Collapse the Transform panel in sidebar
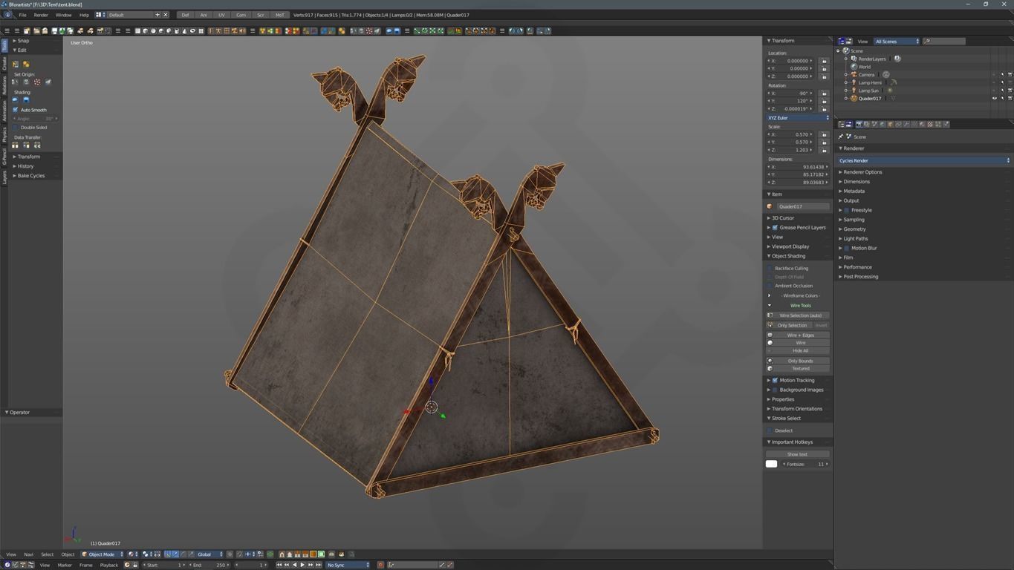Image resolution: width=1014 pixels, height=570 pixels. click(x=782, y=41)
